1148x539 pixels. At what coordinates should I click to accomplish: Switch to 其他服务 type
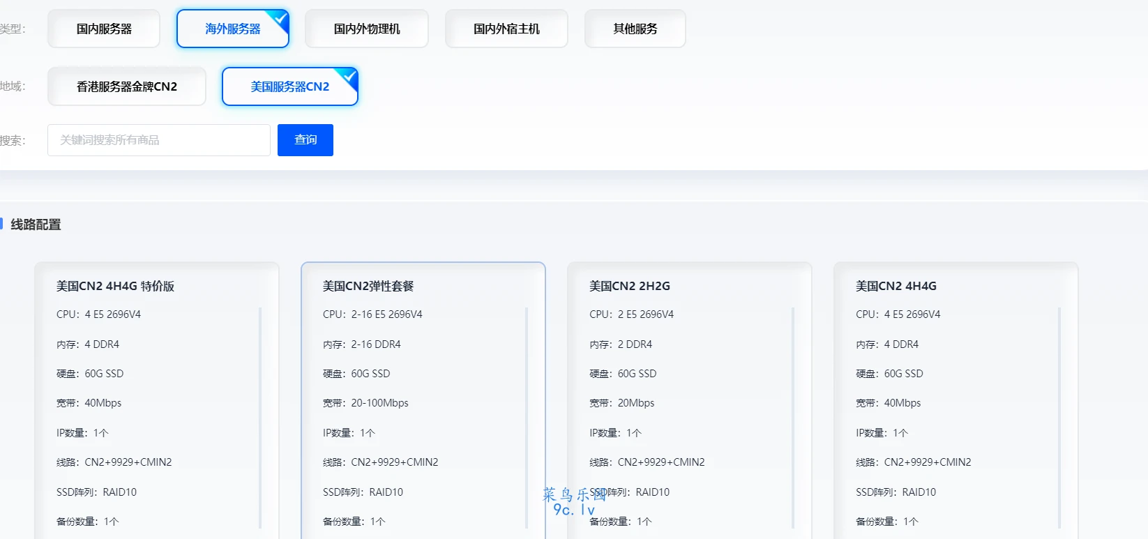tap(635, 29)
